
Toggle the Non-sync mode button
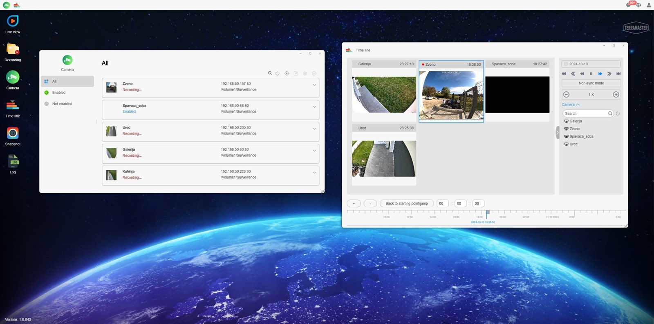(591, 83)
